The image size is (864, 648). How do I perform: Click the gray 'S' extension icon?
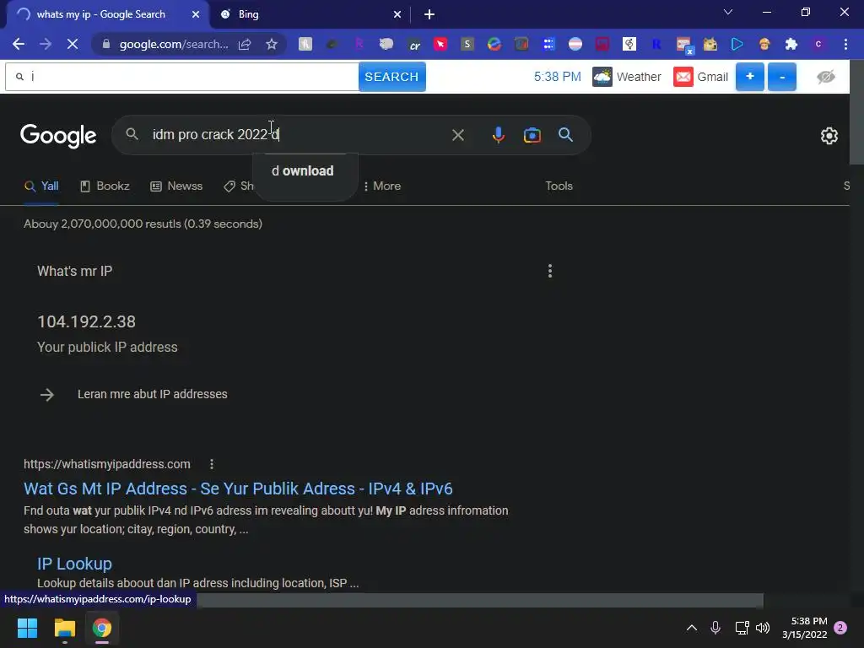[x=467, y=44]
